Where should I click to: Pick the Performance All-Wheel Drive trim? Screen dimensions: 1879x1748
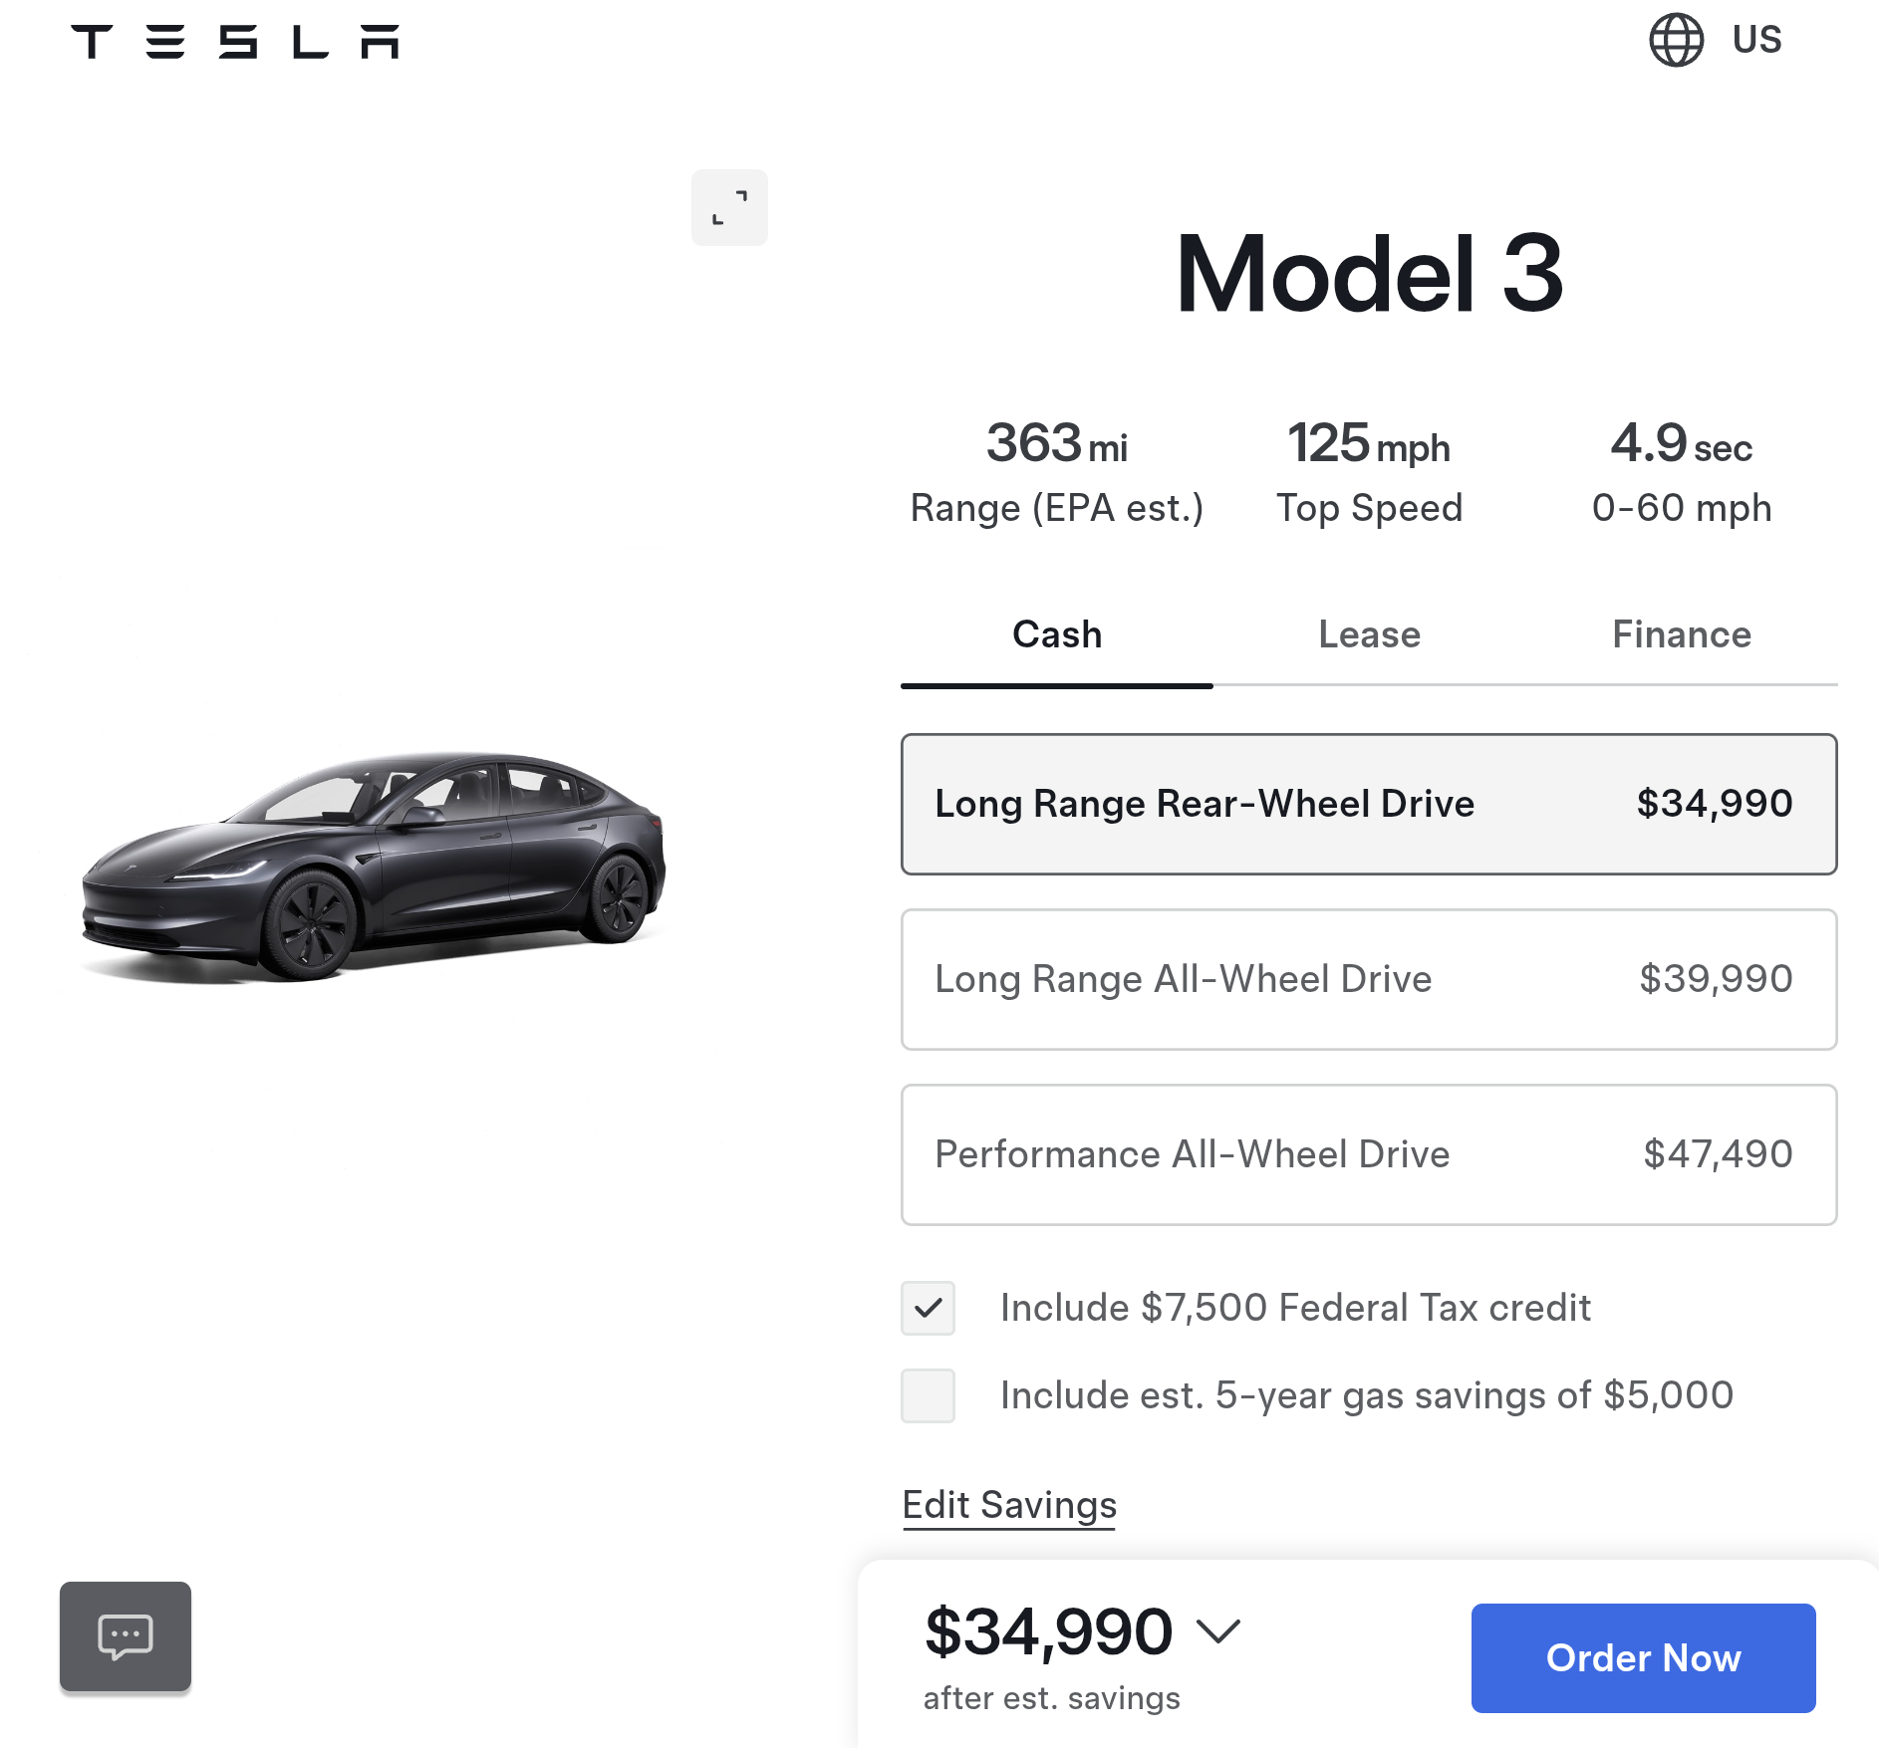tap(1367, 1154)
